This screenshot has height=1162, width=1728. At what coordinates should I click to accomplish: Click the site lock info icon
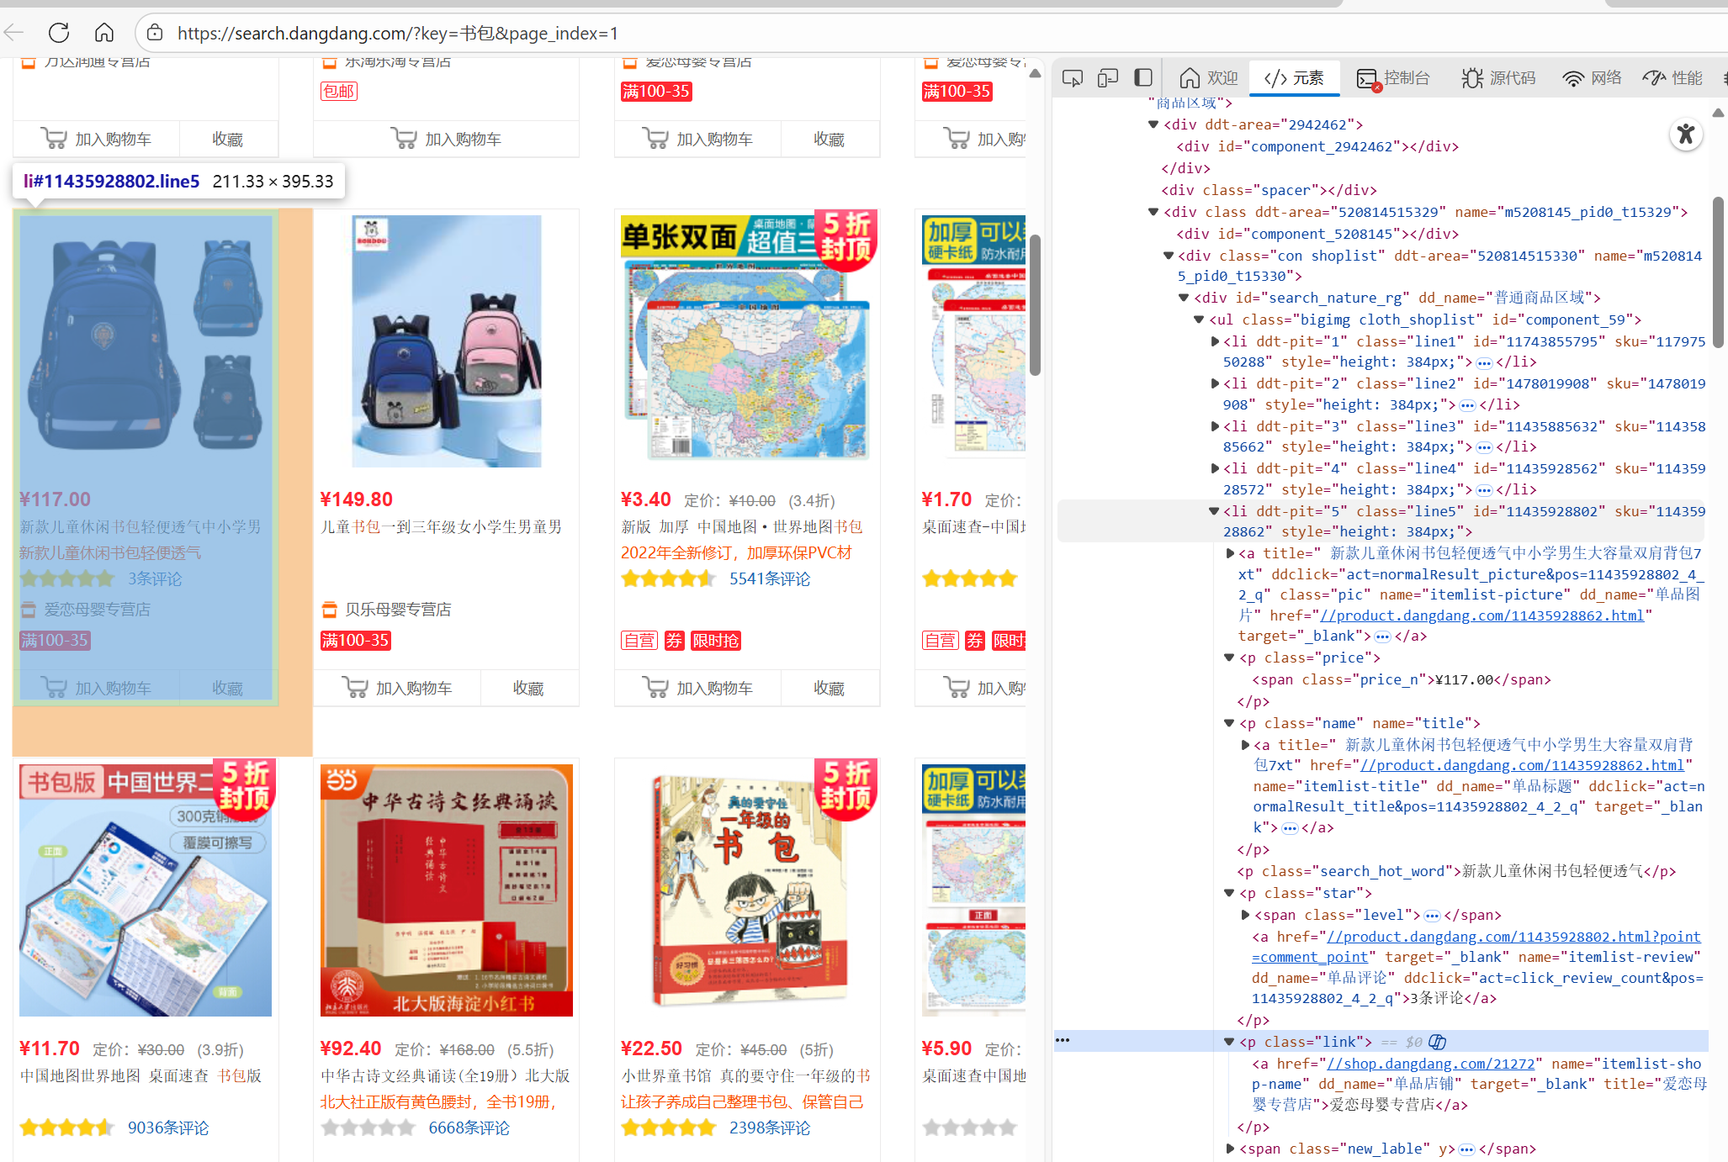point(155,33)
